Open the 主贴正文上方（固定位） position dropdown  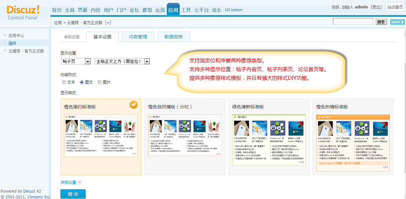(x=122, y=61)
